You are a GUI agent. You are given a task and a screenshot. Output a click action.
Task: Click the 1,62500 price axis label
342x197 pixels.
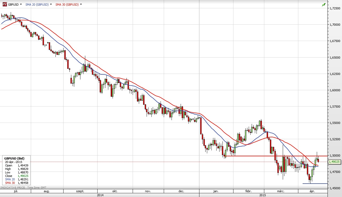point(335,74)
